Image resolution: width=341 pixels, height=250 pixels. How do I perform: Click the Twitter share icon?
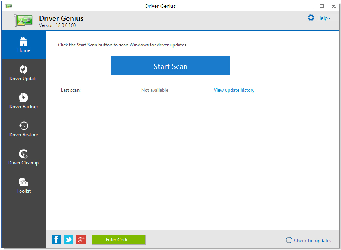(x=68, y=239)
